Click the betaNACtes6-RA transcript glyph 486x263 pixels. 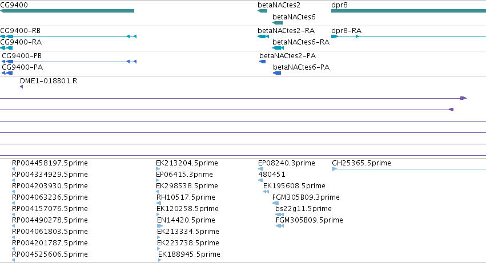point(278,48)
